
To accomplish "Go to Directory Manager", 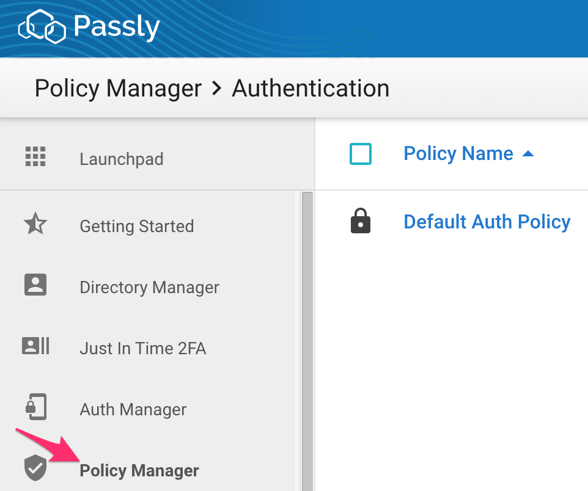I will click(x=150, y=287).
